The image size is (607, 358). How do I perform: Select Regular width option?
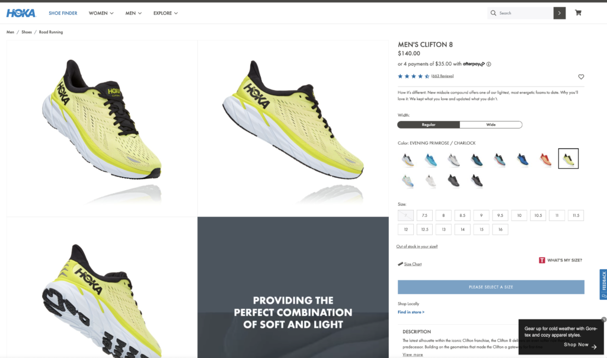coord(429,124)
